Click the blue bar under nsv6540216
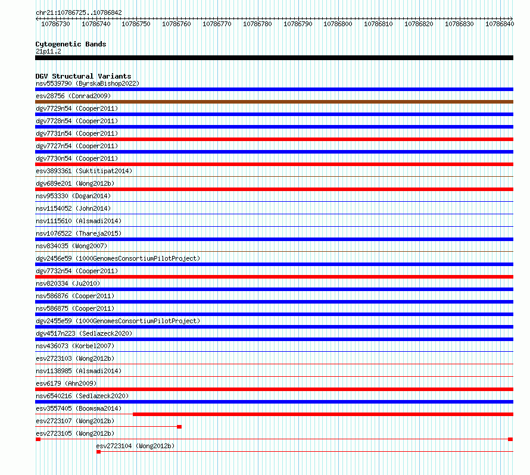530x475 pixels. [x=274, y=402]
